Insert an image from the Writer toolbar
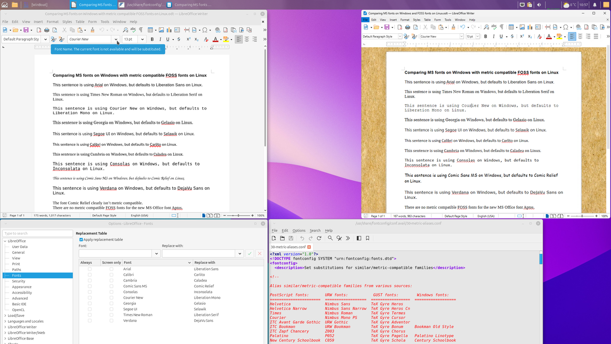Viewport: 611px width, 344px height. click(x=162, y=30)
